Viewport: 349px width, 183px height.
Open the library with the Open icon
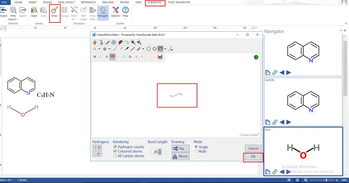coord(34,12)
